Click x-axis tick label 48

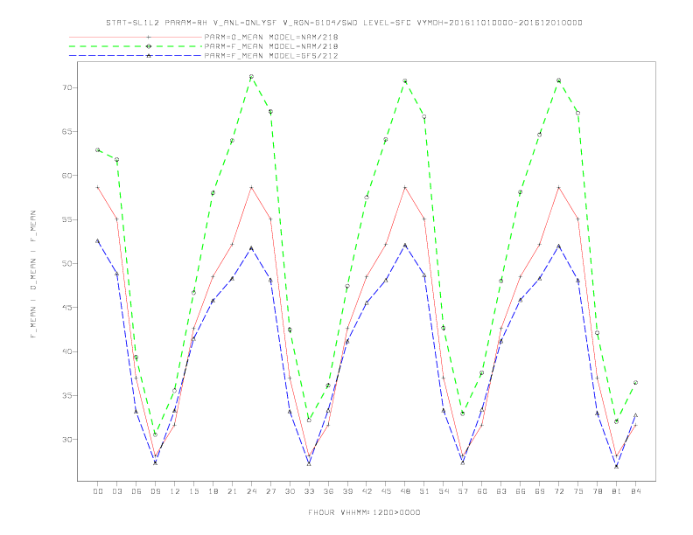tap(405, 491)
